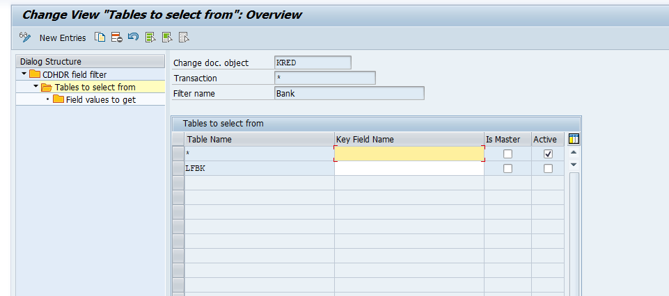
Task: Click the Display/Change toggle glasses icon
Action: click(x=25, y=38)
